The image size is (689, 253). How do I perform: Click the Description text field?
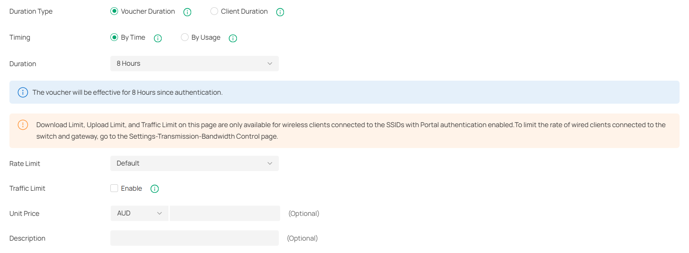(x=194, y=238)
